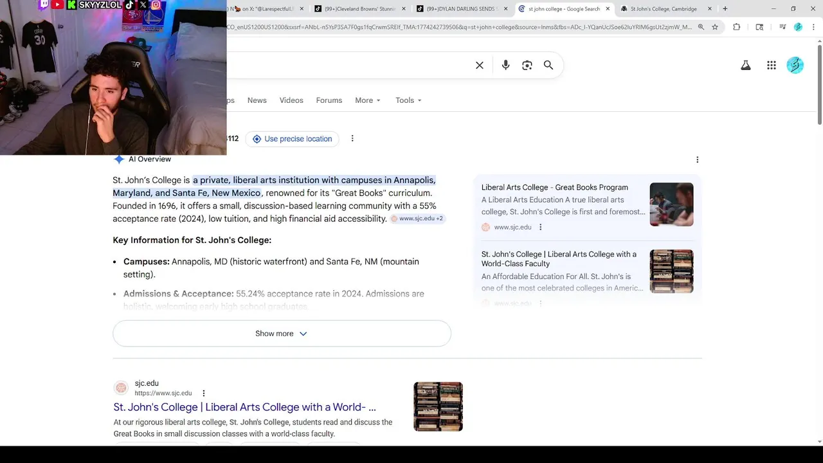Open thumbnail of Great Books Program card
The width and height of the screenshot is (823, 463).
(671, 204)
